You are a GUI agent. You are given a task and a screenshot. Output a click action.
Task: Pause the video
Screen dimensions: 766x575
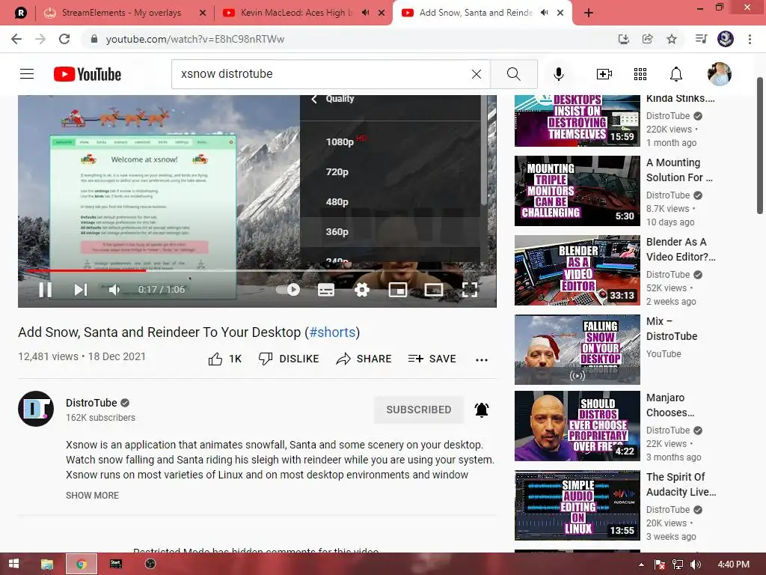tap(45, 290)
